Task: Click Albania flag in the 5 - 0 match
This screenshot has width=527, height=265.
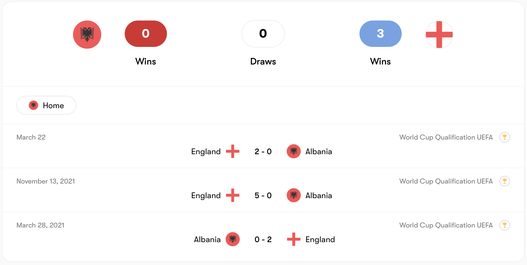Action: pyautogui.click(x=293, y=195)
